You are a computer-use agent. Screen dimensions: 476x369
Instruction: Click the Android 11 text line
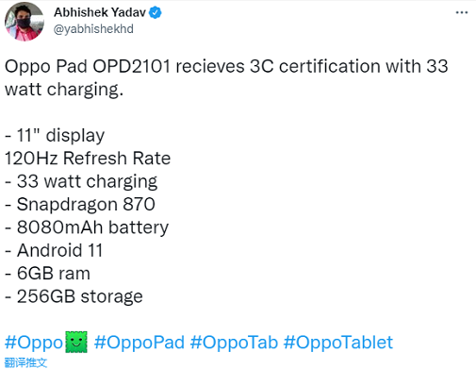(54, 250)
